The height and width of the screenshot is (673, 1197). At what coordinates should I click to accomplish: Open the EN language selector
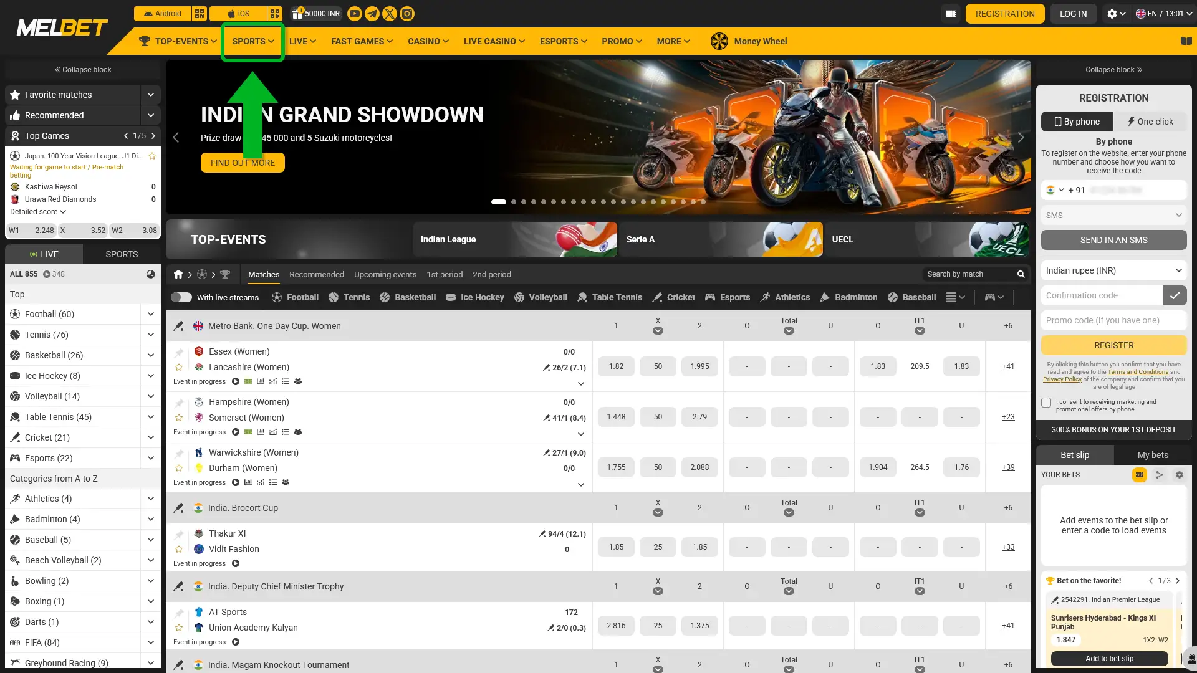pyautogui.click(x=1163, y=14)
